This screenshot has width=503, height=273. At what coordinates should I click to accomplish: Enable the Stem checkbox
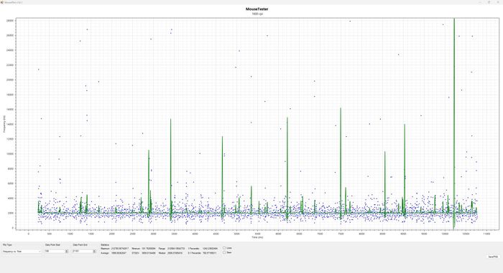[x=224, y=252]
